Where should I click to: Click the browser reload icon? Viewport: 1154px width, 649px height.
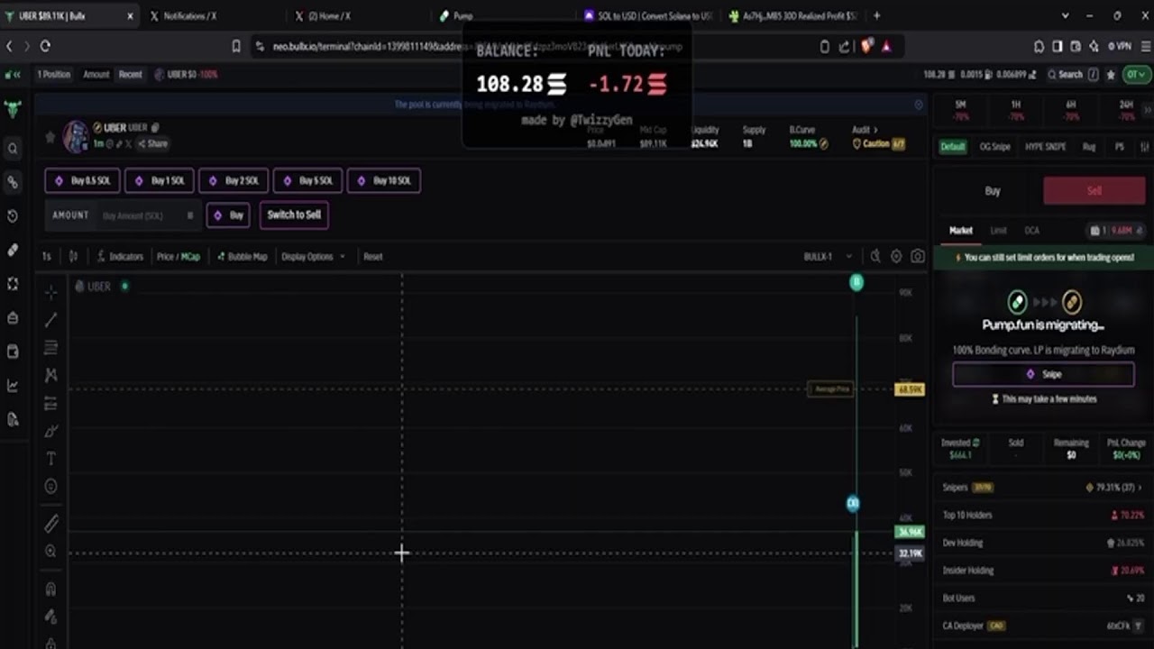pyautogui.click(x=45, y=46)
